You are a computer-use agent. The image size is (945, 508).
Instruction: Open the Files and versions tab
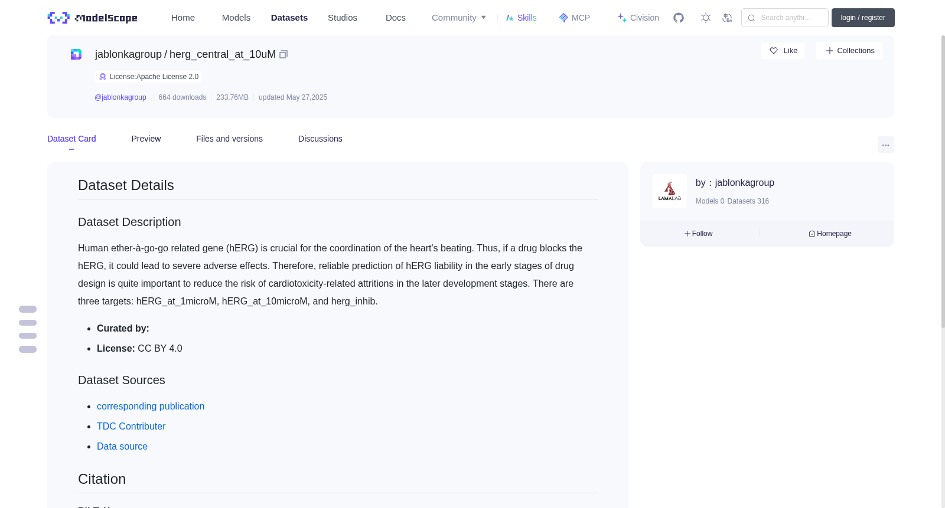click(229, 139)
